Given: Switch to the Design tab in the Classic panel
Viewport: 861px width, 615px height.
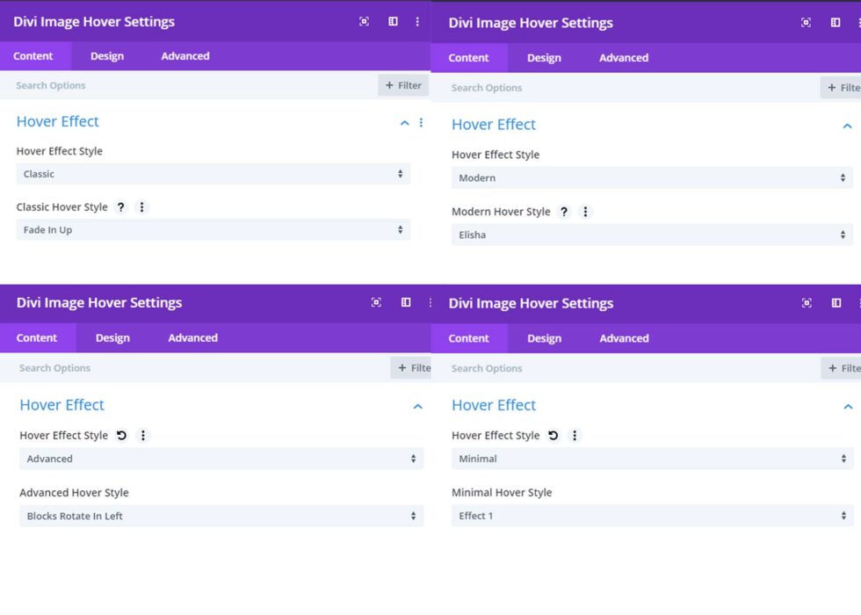Looking at the screenshot, I should coord(106,55).
